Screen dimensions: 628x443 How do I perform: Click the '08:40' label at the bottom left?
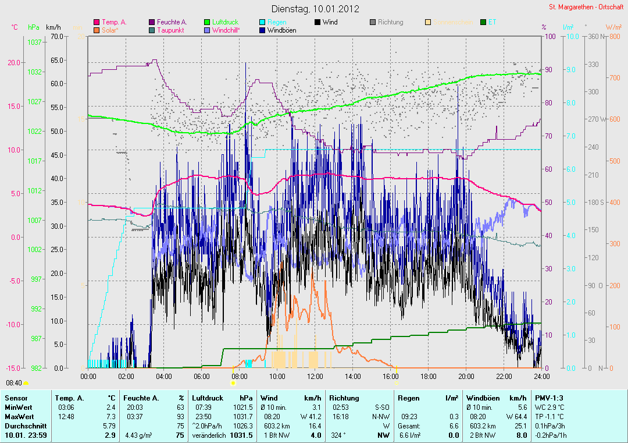[x=14, y=383]
